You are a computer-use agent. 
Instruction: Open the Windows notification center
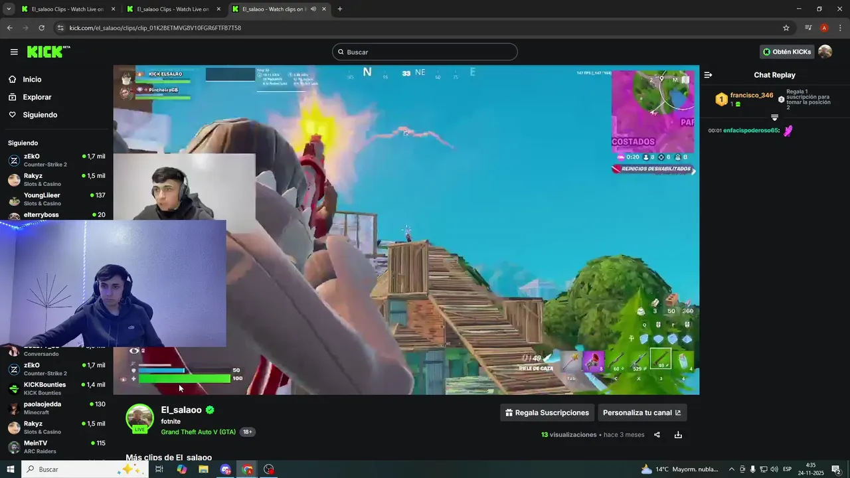836,469
